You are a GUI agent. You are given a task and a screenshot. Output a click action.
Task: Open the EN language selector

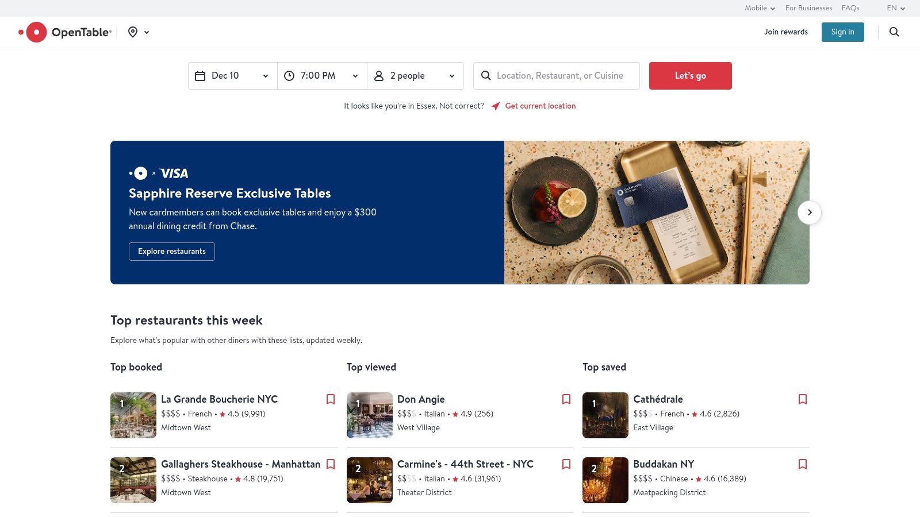896,8
